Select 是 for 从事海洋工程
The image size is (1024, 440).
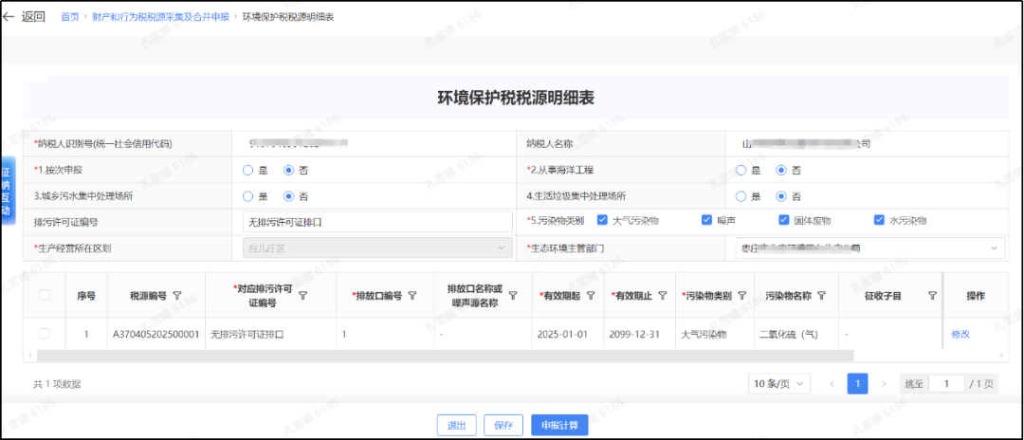pos(741,171)
